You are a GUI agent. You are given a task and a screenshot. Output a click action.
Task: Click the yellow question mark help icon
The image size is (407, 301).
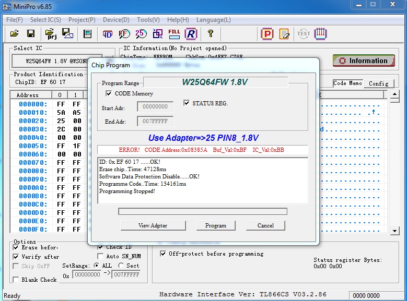coord(211,34)
